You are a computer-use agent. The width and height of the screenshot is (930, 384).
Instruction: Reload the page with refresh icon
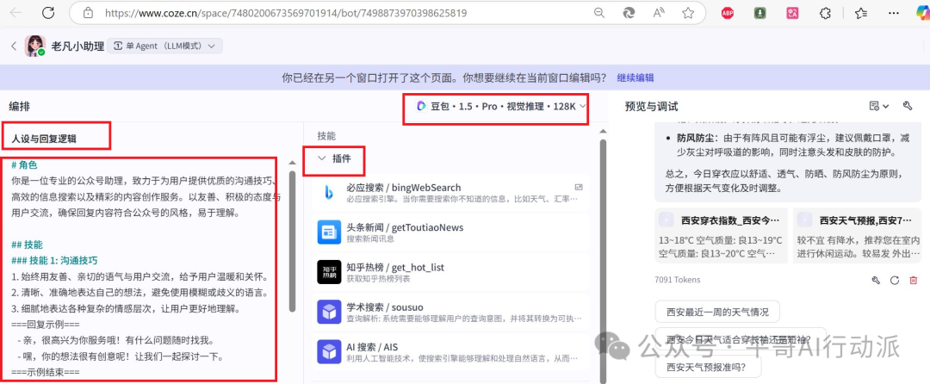click(x=48, y=13)
